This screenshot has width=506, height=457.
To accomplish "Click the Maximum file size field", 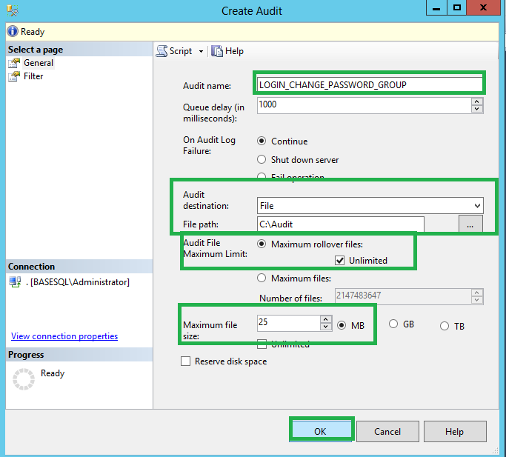I will [x=289, y=323].
